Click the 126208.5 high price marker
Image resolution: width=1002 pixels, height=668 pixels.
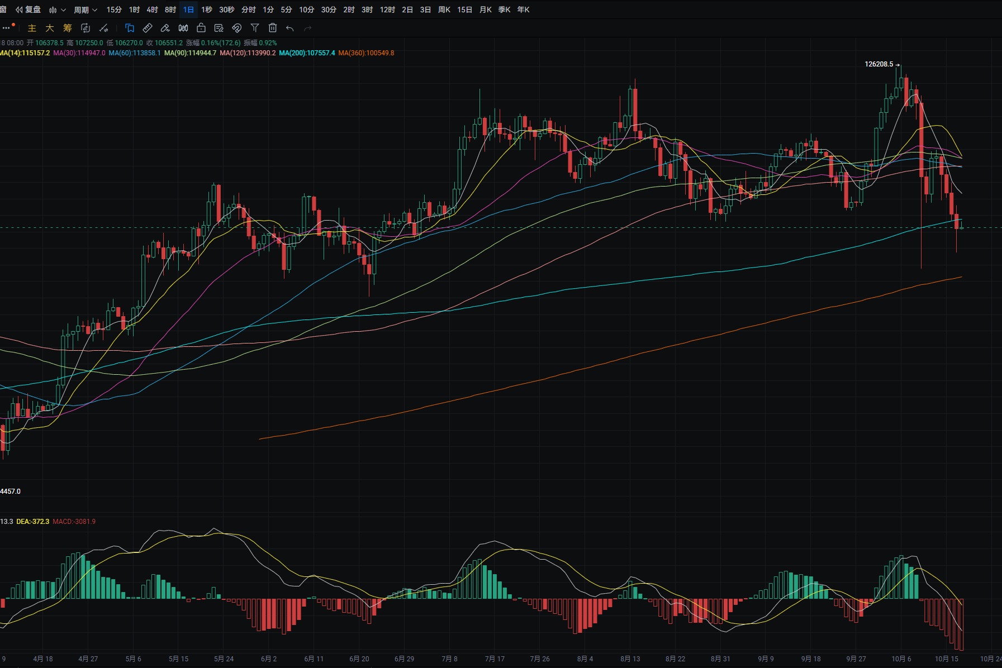(878, 64)
